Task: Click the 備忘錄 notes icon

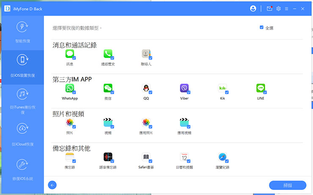Action: click(x=70, y=157)
